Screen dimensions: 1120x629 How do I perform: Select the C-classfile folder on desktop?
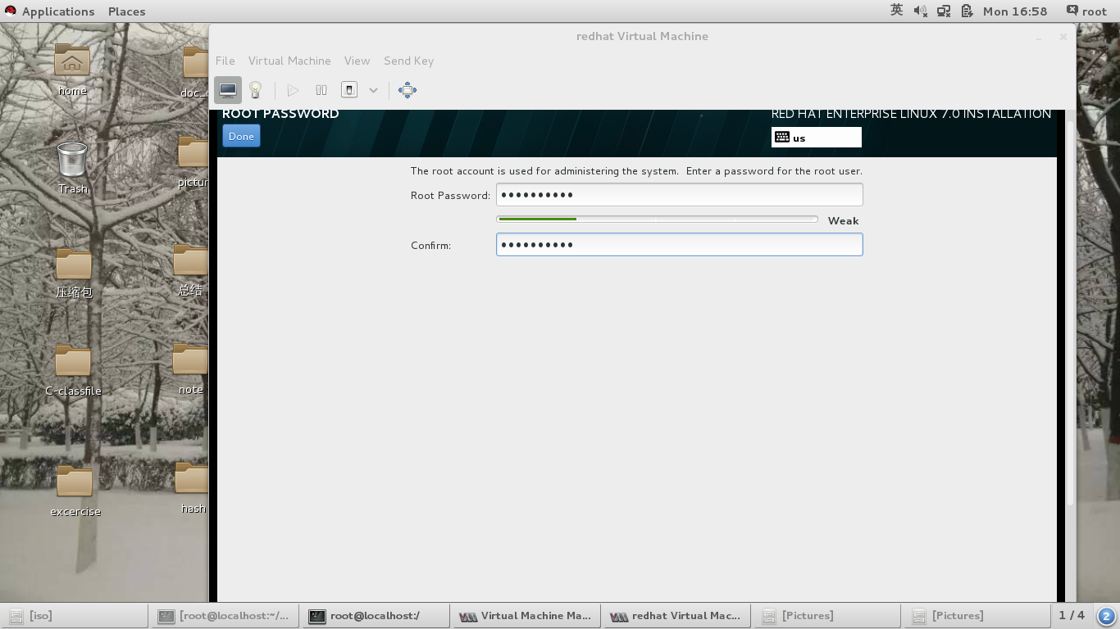click(73, 370)
